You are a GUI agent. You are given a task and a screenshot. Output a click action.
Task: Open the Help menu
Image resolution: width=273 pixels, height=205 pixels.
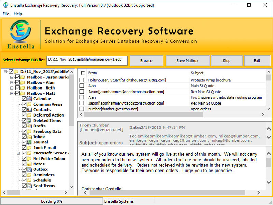(18, 14)
